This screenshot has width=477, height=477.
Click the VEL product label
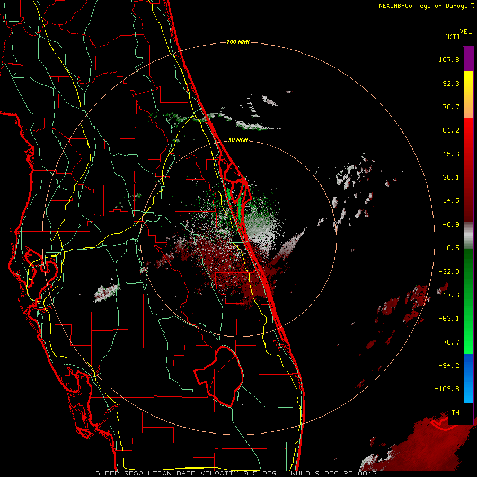coord(465,32)
